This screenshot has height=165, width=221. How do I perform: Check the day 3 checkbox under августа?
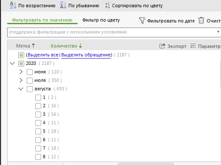pyautogui.click(x=38, y=115)
